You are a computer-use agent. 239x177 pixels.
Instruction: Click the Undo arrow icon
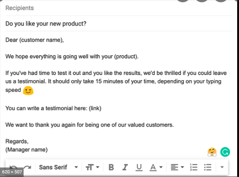(x=13, y=167)
